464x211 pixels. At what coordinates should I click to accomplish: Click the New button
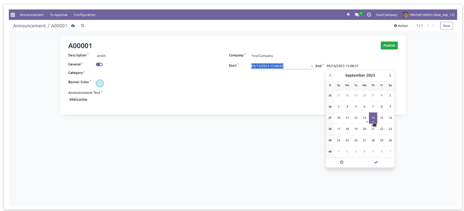447,26
